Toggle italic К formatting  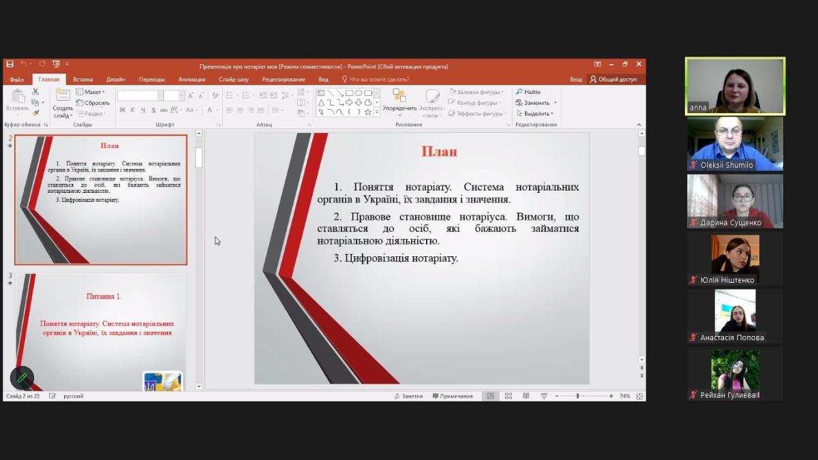[x=132, y=110]
